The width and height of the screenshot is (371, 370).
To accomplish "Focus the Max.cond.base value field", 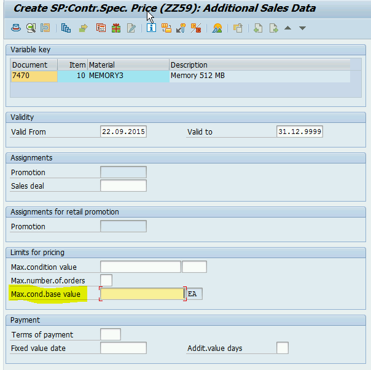I will coord(142,294).
